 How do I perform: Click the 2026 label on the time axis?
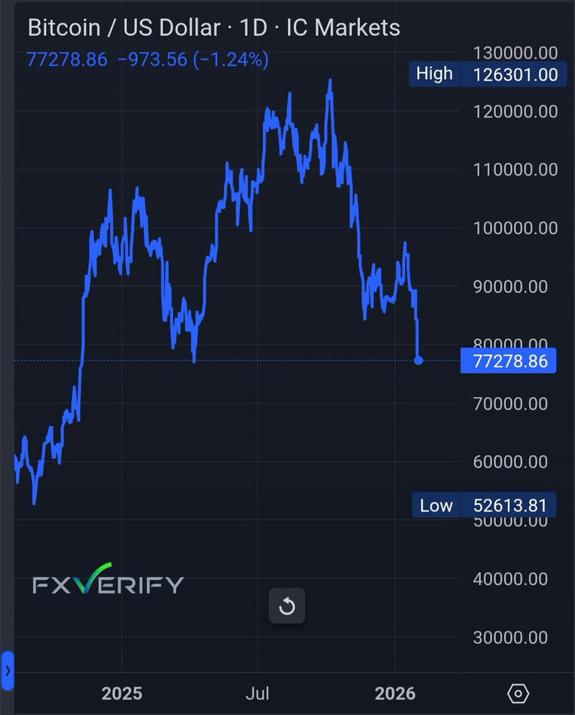click(395, 693)
